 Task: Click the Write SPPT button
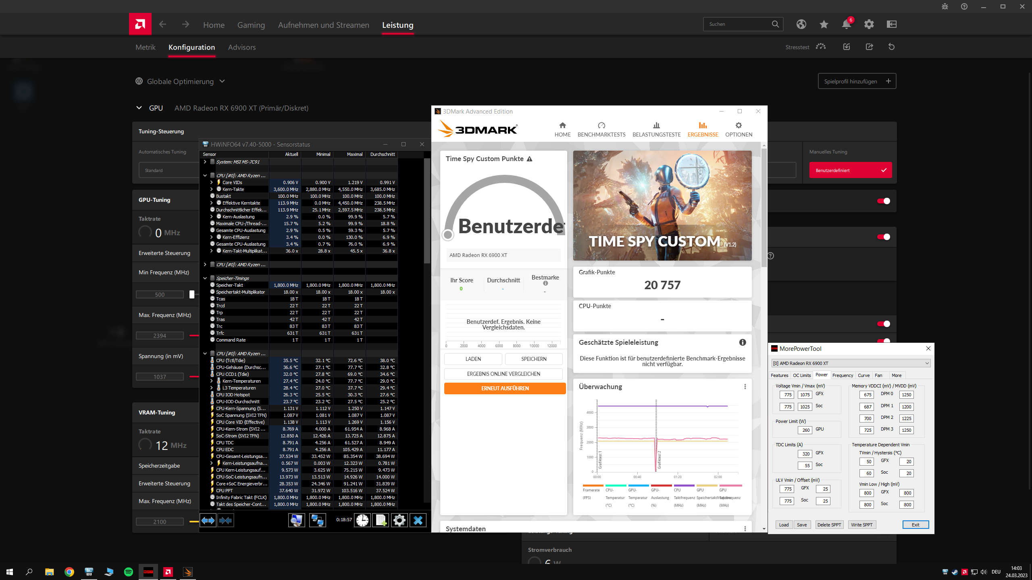pos(861,525)
